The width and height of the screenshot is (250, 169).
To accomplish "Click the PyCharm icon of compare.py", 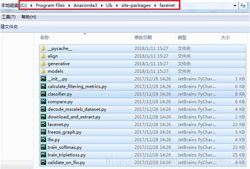I will [43, 101].
